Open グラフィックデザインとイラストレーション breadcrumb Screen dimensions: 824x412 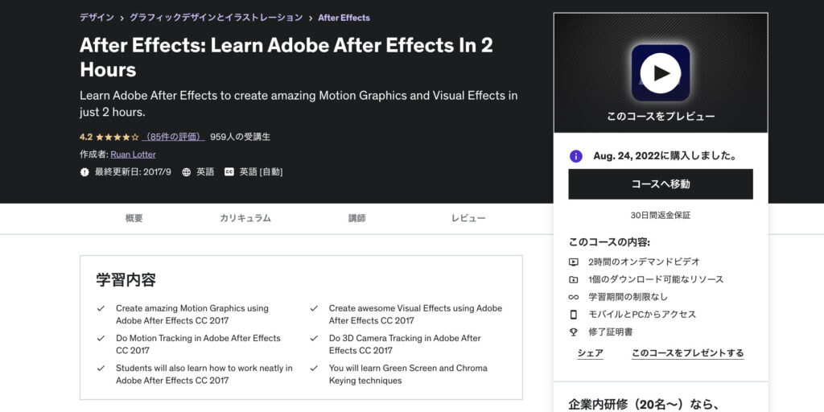coord(216,18)
